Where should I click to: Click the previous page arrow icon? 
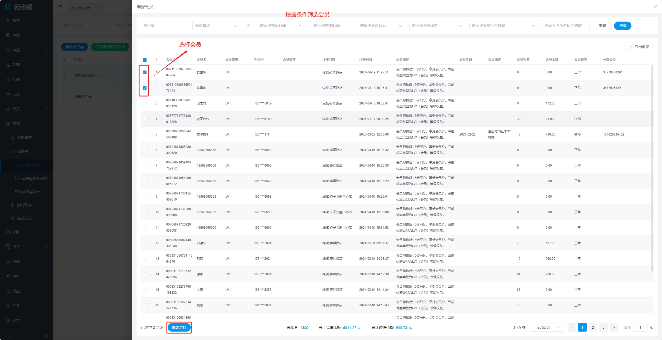572,327
